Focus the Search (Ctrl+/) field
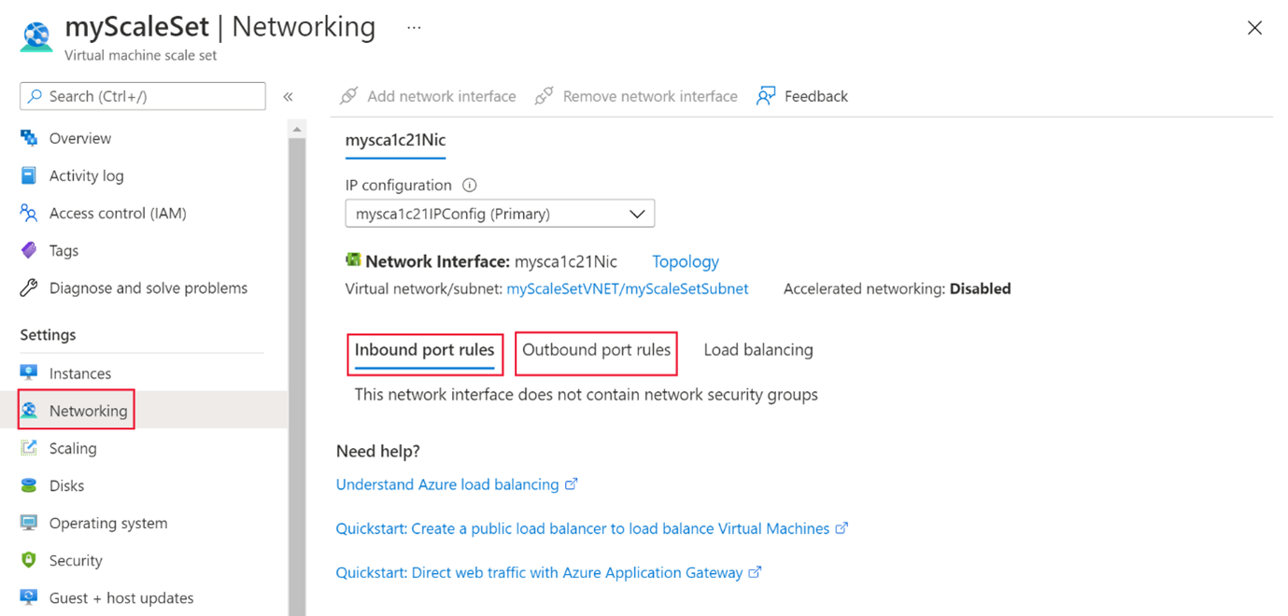This screenshot has width=1288, height=616. pos(143,96)
